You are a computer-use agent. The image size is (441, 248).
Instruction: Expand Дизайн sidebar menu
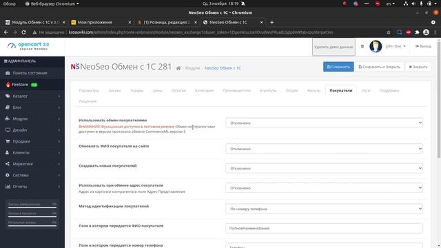[x=32, y=130]
